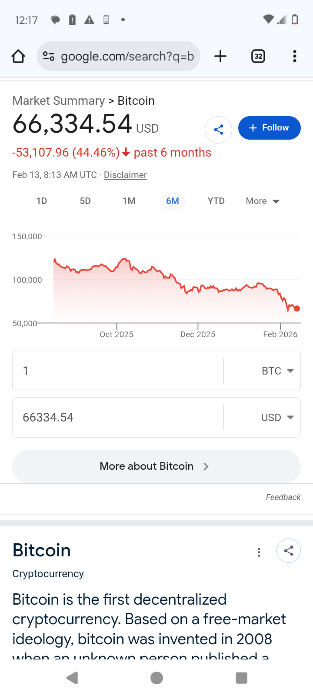The height and width of the screenshot is (696, 313).
Task: Open Chrome three-dot overflow menu
Action: click(x=295, y=56)
